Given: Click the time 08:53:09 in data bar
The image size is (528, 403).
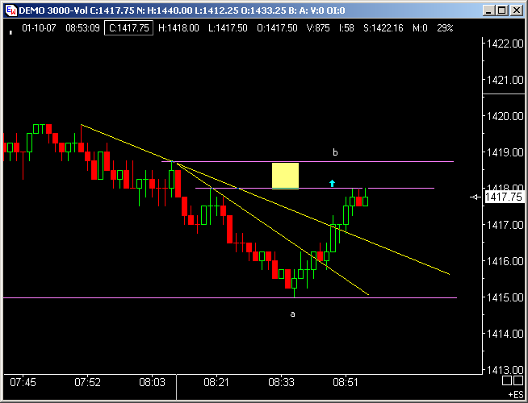Looking at the screenshot, I should pyautogui.click(x=82, y=28).
